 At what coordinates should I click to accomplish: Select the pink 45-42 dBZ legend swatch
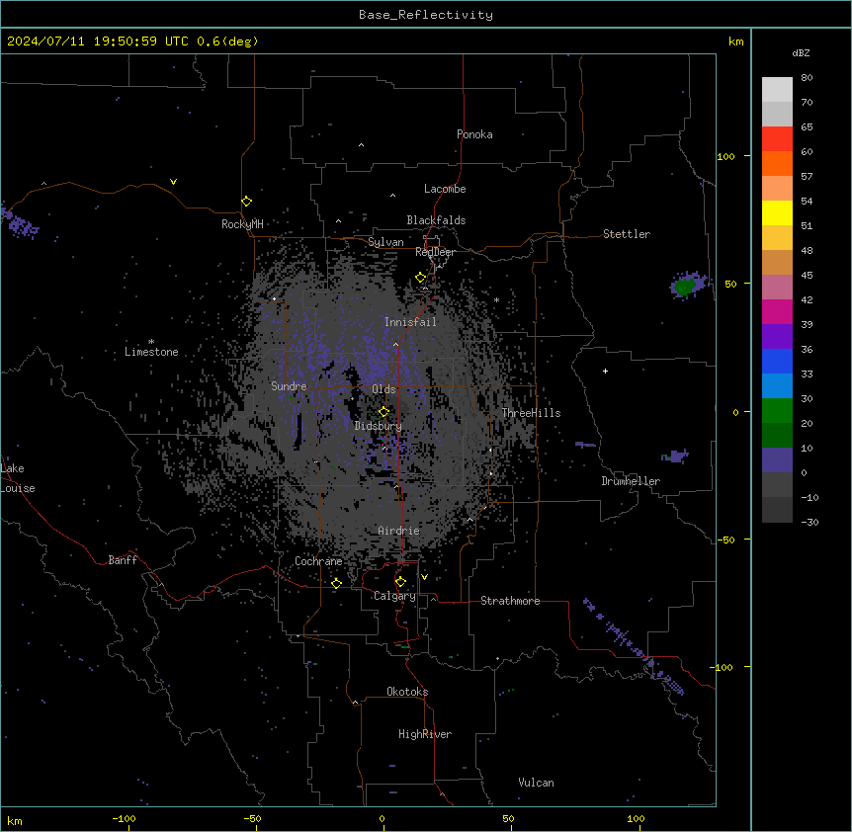click(777, 288)
